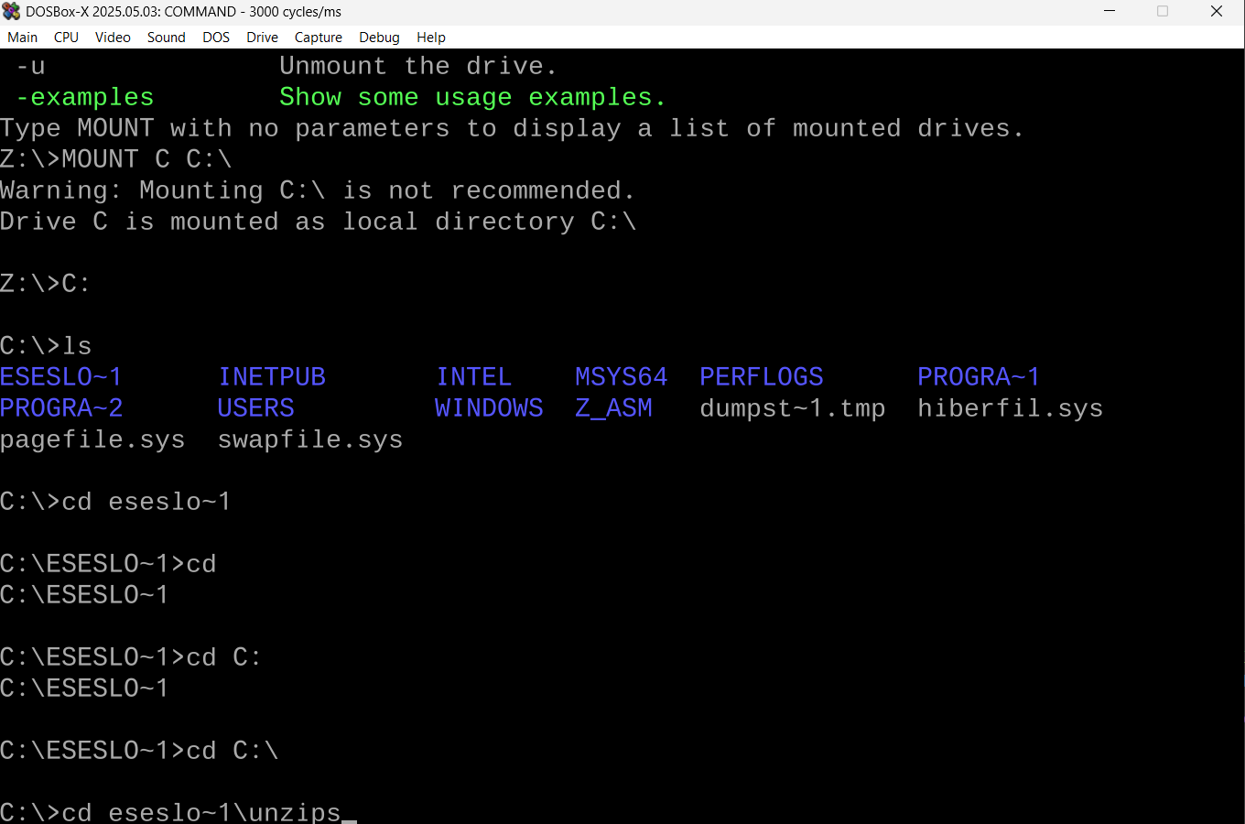Viewport: 1245px width, 824px height.
Task: Click the MSYS64 directory entry
Action: pos(621,377)
